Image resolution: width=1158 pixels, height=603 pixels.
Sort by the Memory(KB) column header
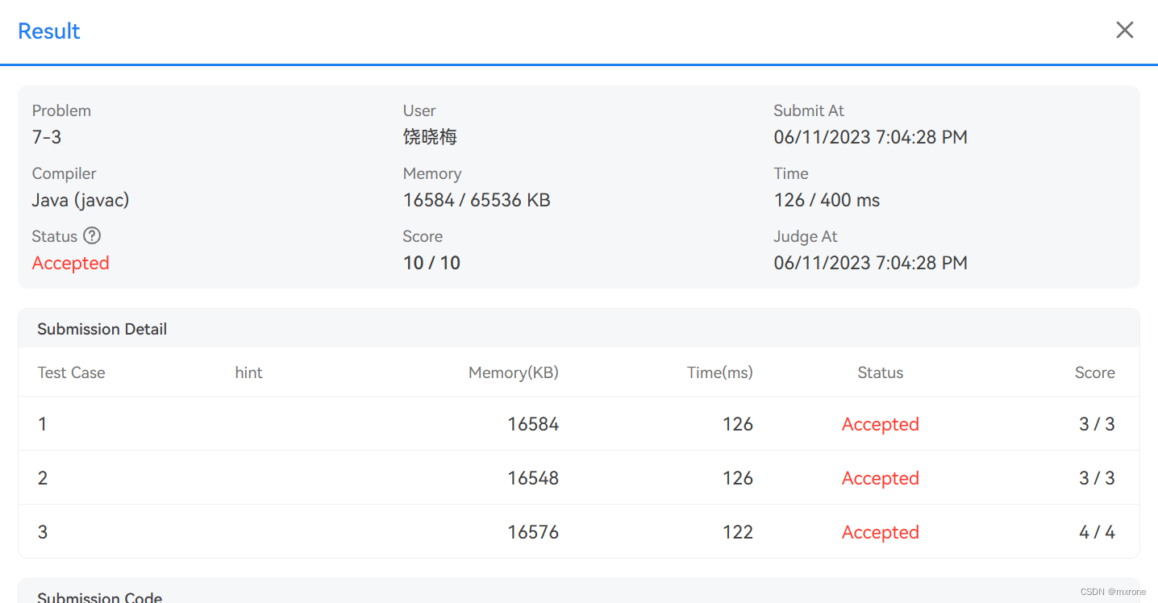pos(513,372)
